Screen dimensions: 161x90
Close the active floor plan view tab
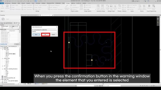coord(53,15)
